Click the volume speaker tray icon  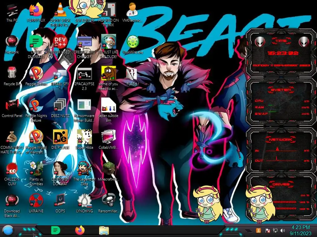[x=283, y=230]
